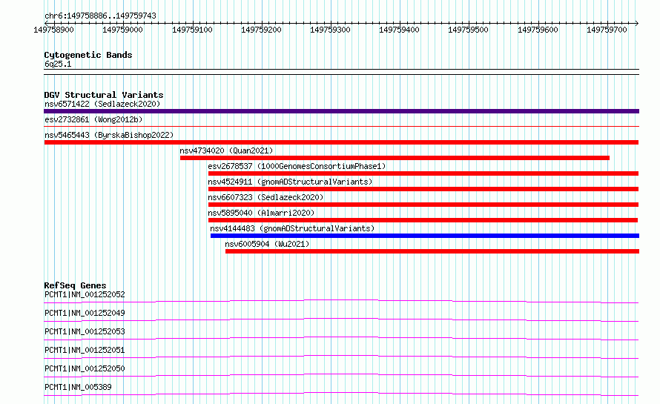Viewport: 660px width, 404px height.
Task: Select the red bar under nsv4734020
Action: (x=395, y=158)
